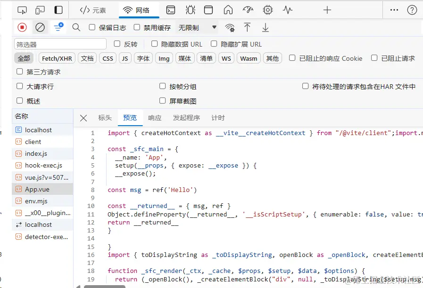Select the 全部 filter type
This screenshot has width=423, height=288.
point(24,58)
